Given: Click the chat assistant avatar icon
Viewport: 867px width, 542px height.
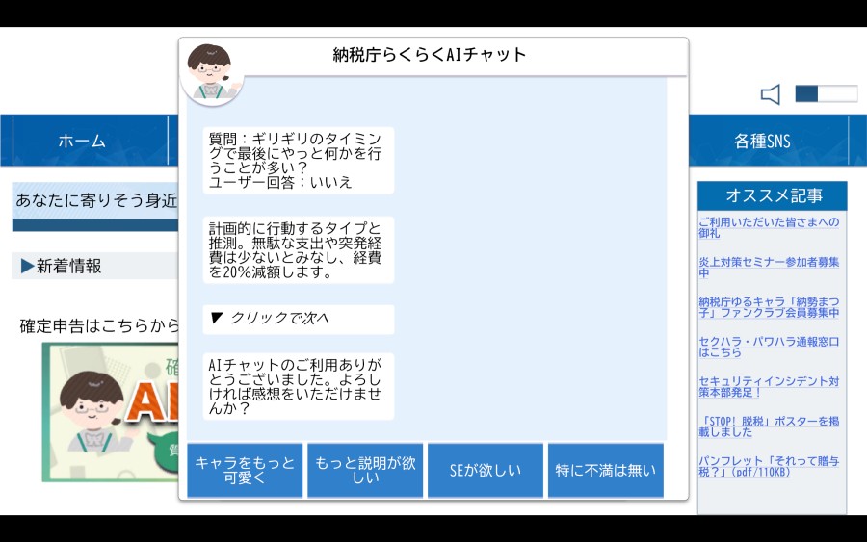Looking at the screenshot, I should click(211, 71).
